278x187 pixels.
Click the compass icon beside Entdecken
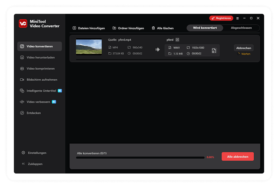coord(22,113)
